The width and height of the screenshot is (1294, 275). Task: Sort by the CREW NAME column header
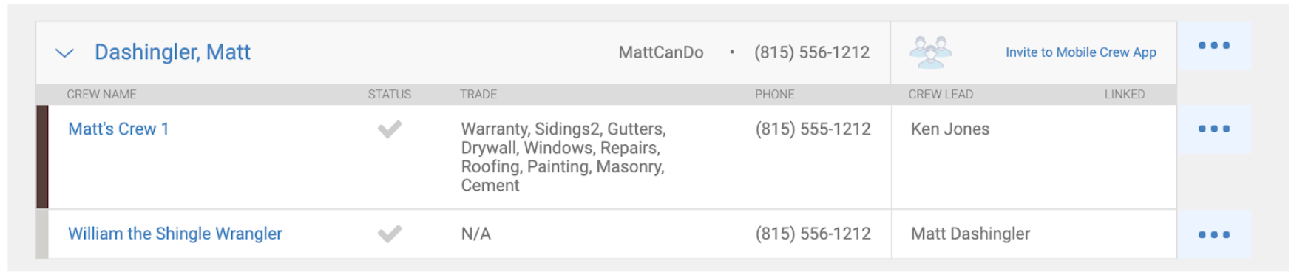101,95
